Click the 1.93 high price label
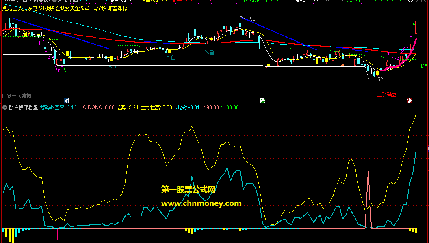 251,19
